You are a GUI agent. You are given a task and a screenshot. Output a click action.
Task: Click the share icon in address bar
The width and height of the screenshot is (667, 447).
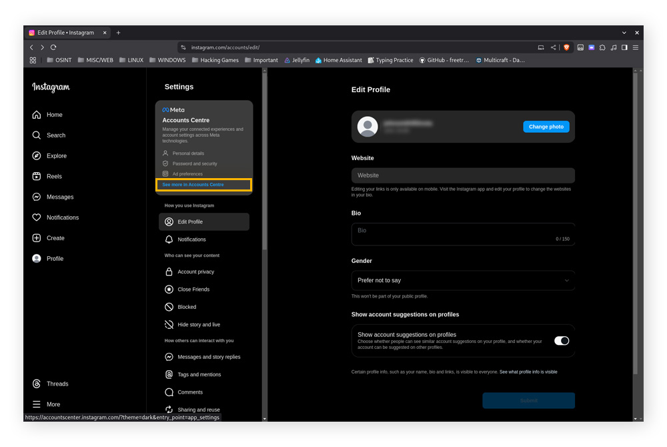tap(553, 47)
